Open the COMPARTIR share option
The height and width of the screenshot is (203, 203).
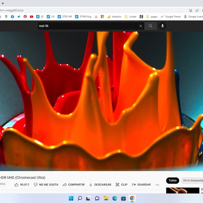coord(74,185)
